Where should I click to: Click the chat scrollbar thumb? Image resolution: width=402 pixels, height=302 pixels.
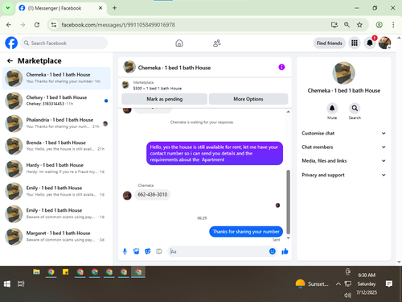click(x=289, y=202)
